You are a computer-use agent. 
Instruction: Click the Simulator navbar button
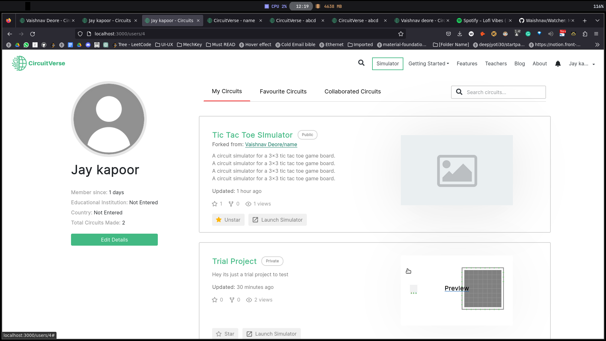[388, 64]
